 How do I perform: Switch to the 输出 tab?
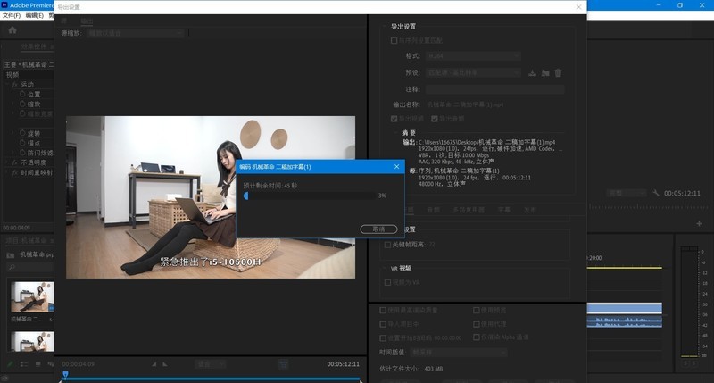tap(87, 21)
